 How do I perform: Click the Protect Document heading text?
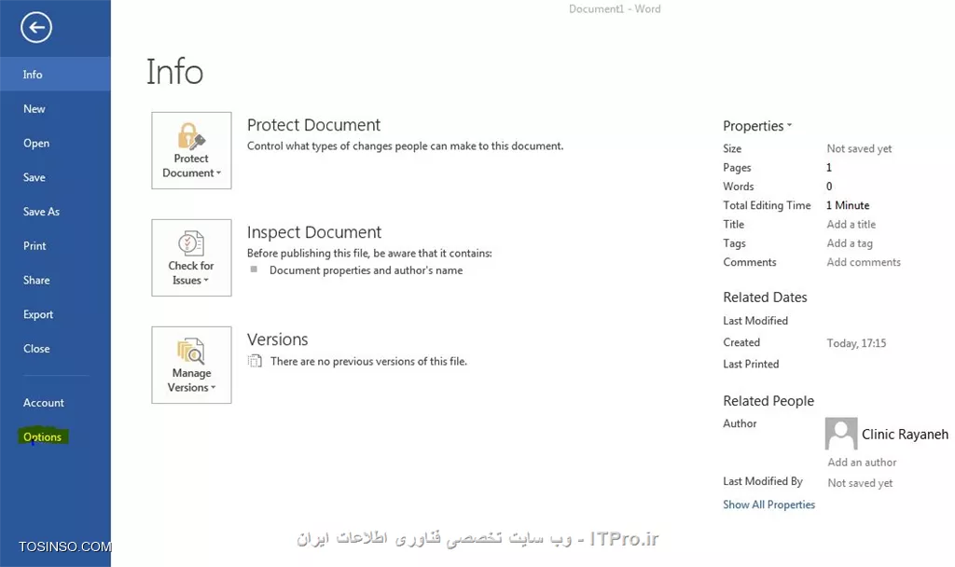click(313, 125)
